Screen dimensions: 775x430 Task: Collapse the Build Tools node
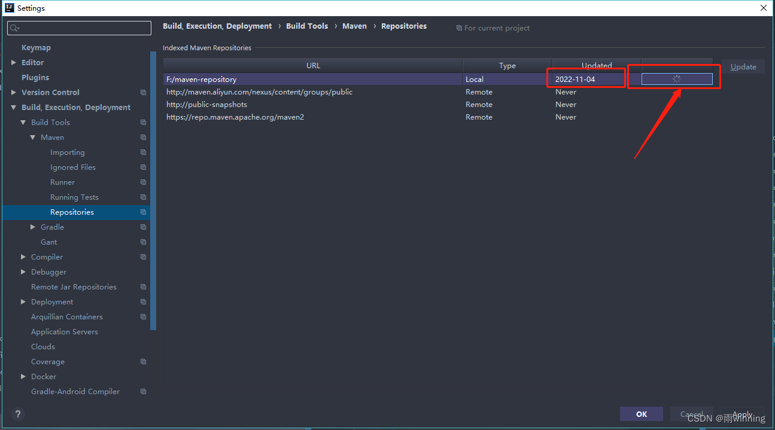click(23, 123)
